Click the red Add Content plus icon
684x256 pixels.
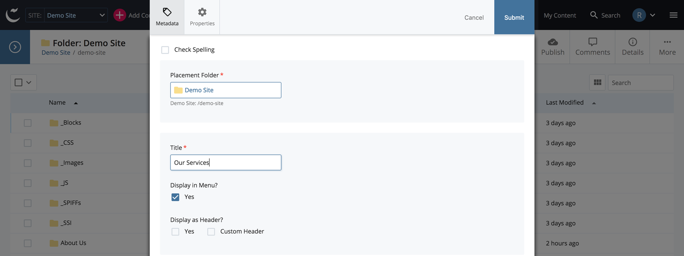120,15
